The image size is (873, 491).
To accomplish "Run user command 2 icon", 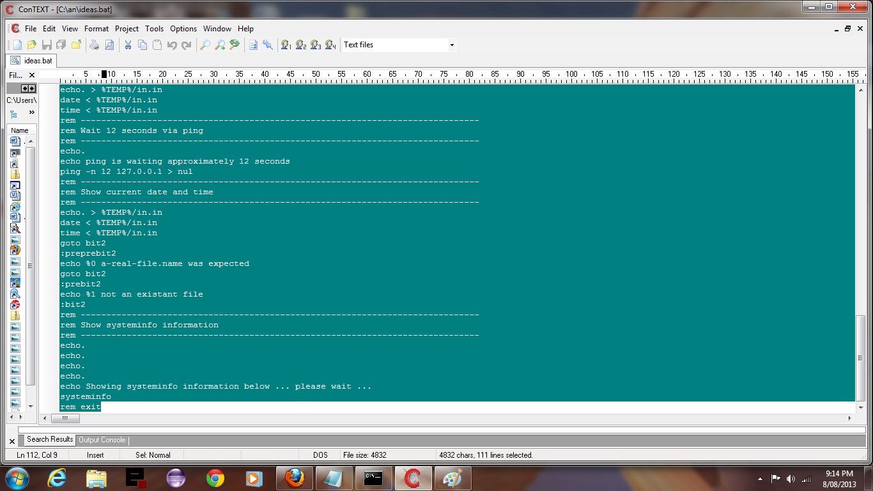I will (301, 45).
